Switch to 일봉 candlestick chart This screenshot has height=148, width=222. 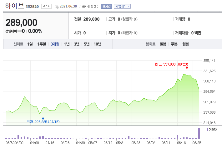163,44
